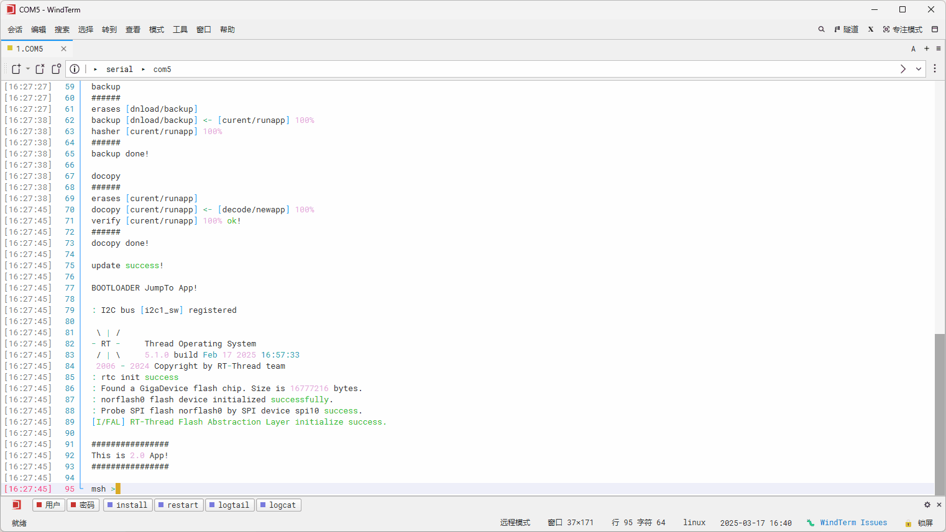Screen dimensions: 946x532
Task: Click the 隧道 tunnel button
Action: click(x=846, y=29)
